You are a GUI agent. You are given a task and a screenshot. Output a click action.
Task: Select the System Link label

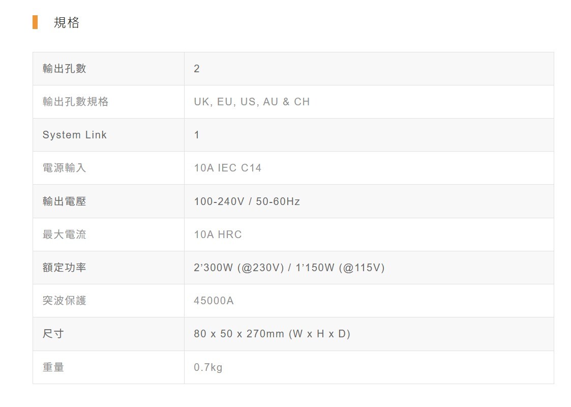click(x=75, y=135)
